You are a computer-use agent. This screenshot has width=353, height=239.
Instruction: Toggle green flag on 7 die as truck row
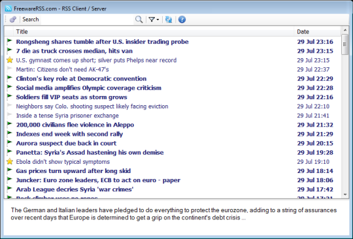click(x=9, y=50)
